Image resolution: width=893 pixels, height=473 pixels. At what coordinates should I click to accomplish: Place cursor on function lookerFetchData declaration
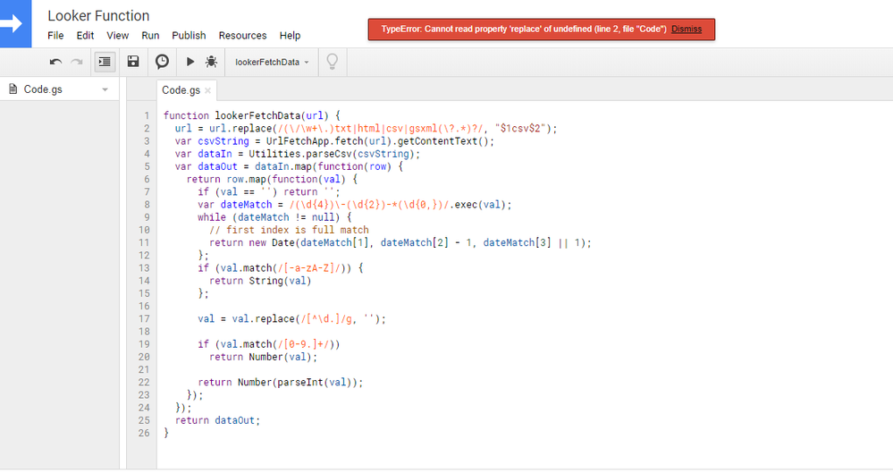pyautogui.click(x=252, y=115)
